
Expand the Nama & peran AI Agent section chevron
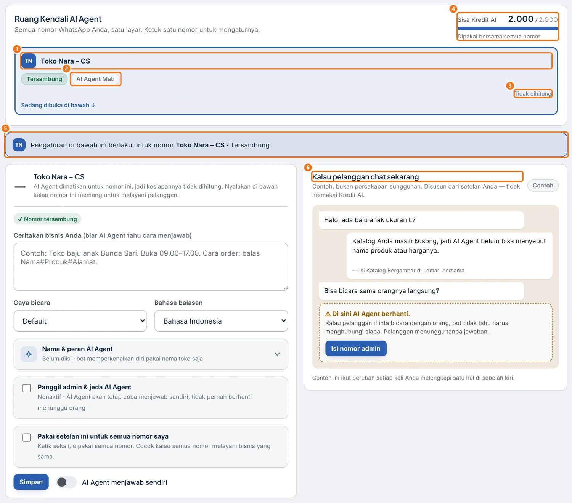pyautogui.click(x=277, y=354)
